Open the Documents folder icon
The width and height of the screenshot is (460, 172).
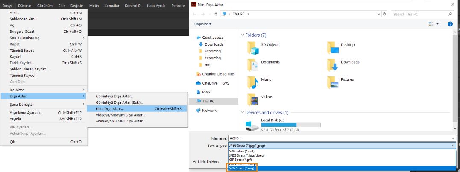252,65
